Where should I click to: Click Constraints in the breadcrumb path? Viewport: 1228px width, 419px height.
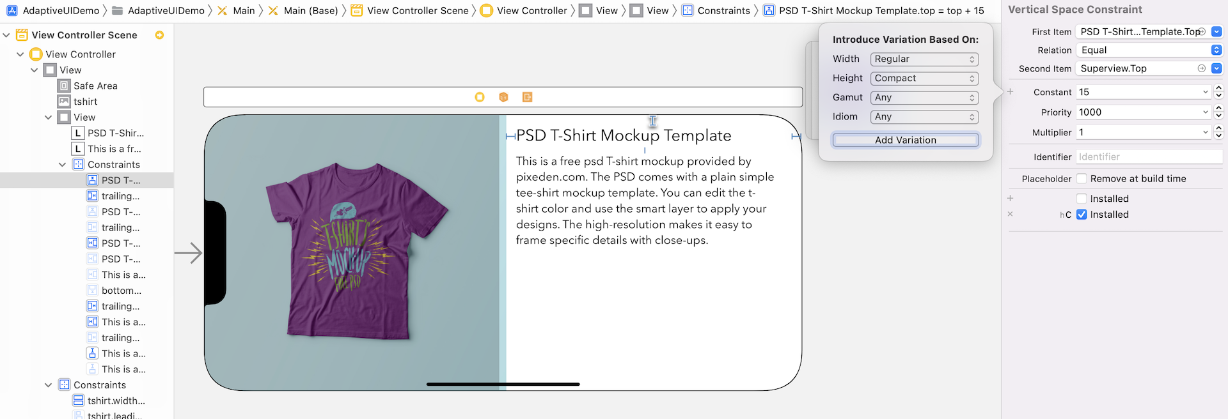pyautogui.click(x=723, y=10)
